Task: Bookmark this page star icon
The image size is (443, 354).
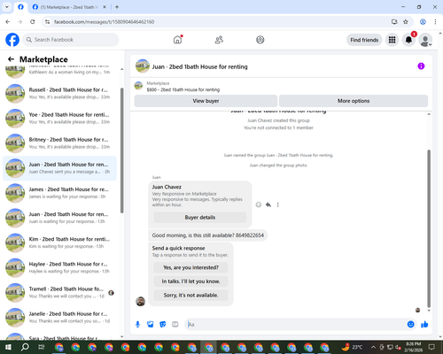Action: (406, 22)
